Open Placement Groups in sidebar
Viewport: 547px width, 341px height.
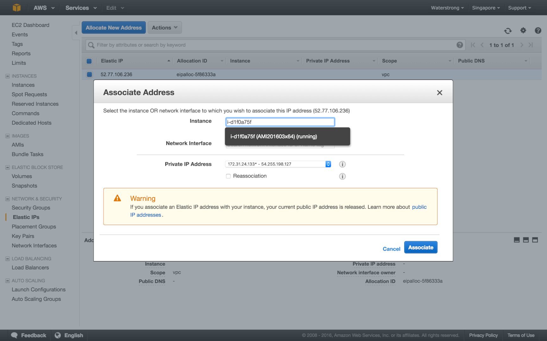pyautogui.click(x=34, y=227)
